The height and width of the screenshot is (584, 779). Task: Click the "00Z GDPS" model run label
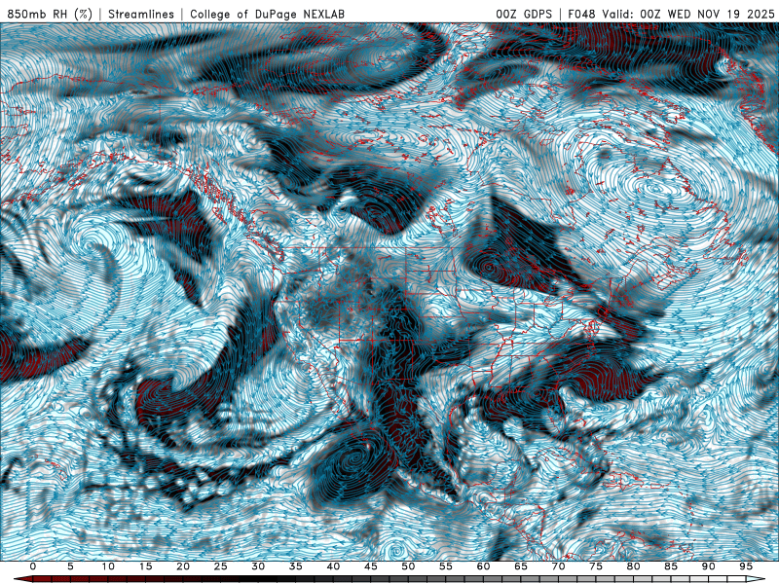524,15
